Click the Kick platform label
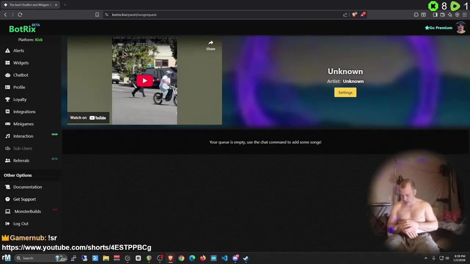The image size is (470, 264). (x=39, y=40)
